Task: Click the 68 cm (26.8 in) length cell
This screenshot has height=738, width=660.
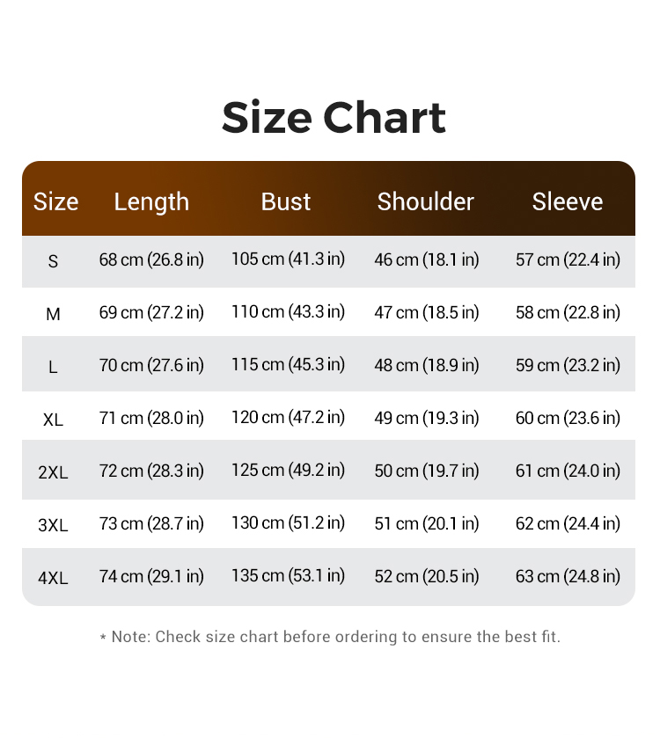Action: (151, 259)
